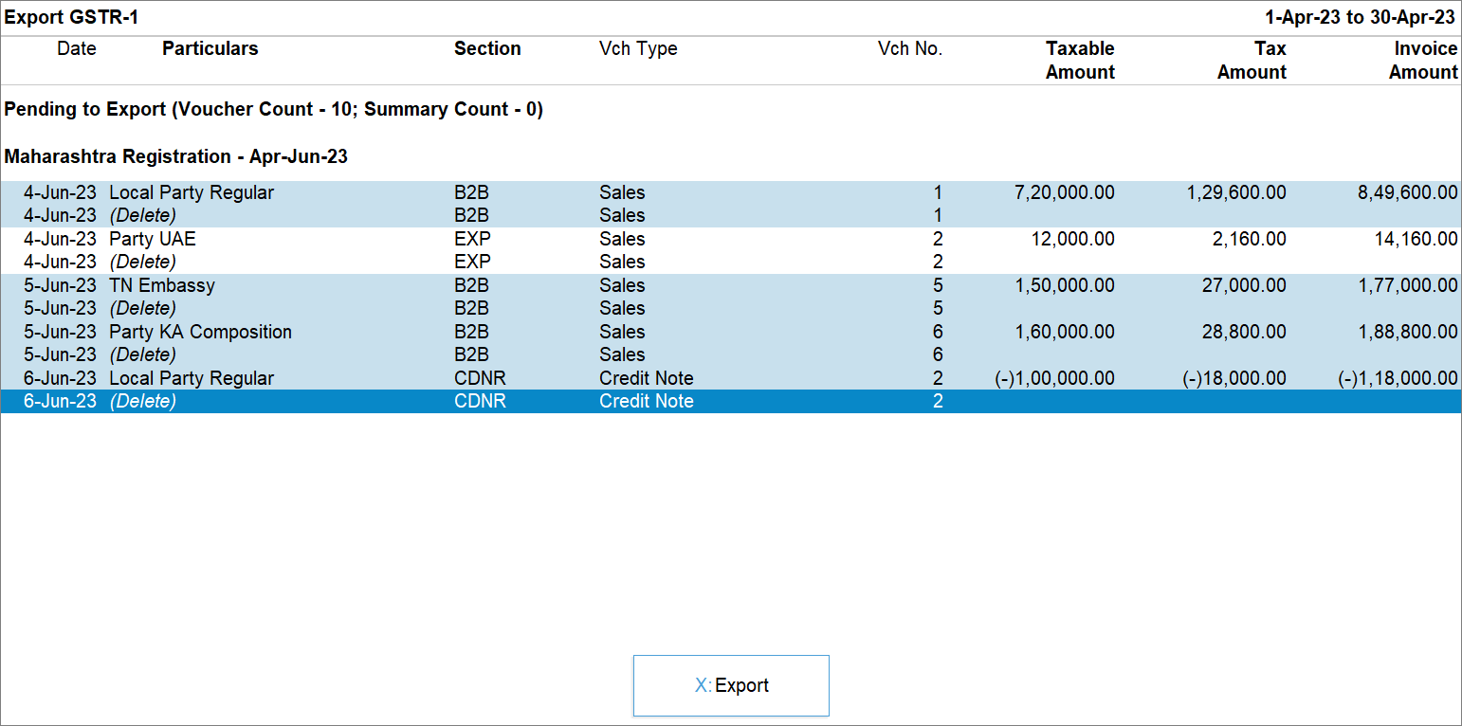Select the (Delete) row with EXP section
Image resolution: width=1462 pixels, height=726 pixels.
tap(731, 262)
